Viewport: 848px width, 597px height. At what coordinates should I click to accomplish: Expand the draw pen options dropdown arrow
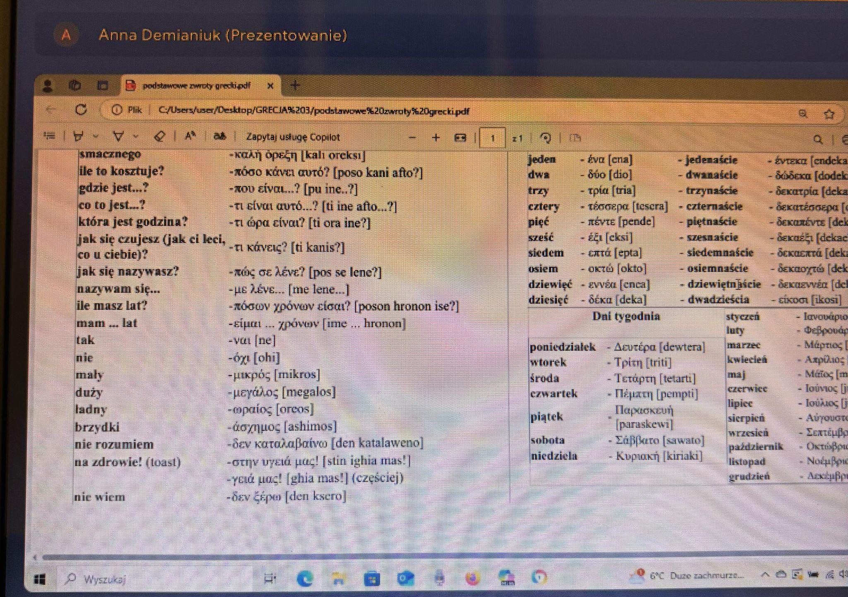click(135, 137)
